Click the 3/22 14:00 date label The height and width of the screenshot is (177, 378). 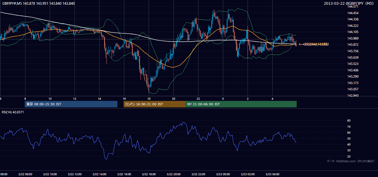tap(99, 174)
